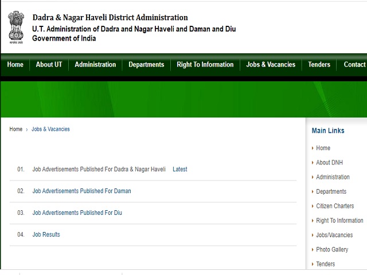Open the Home navigation menu item
Image resolution: width=367 pixels, height=275 pixels.
coord(15,65)
